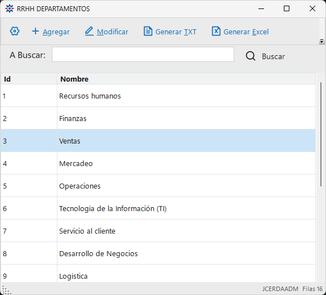
Task: Click Id cell with value 3
Action: (29, 141)
